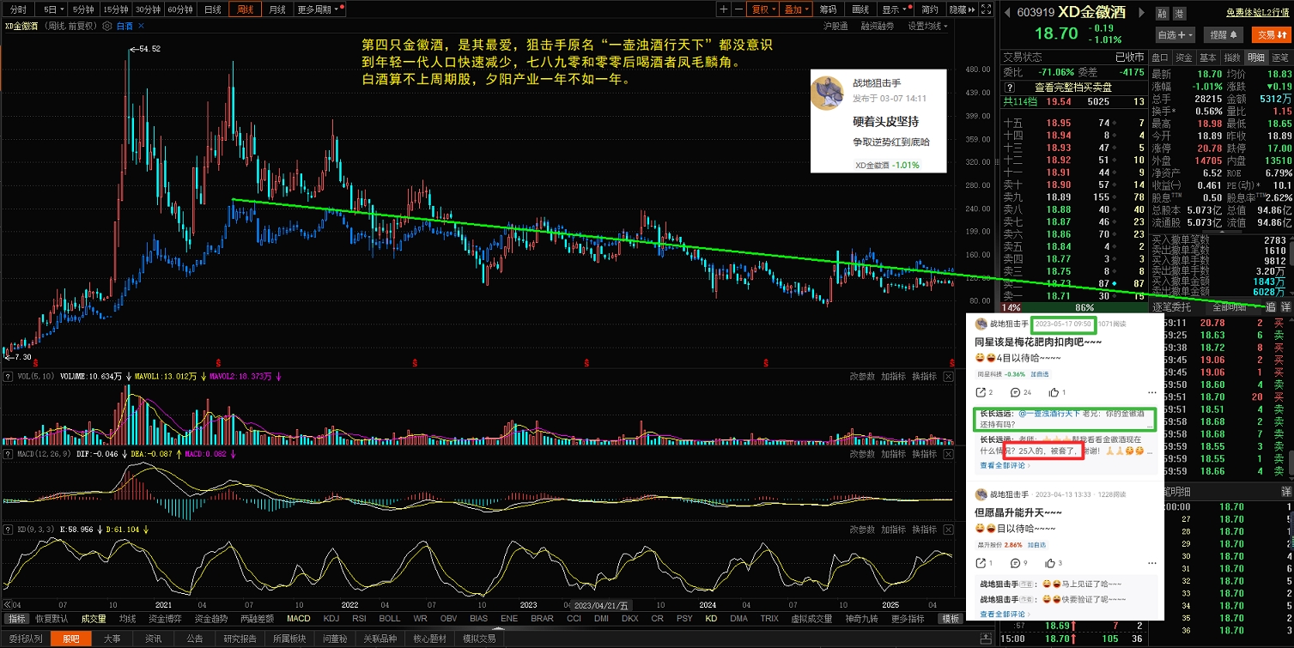Open the 资讯 bottom tab
1294x648 pixels.
click(153, 639)
